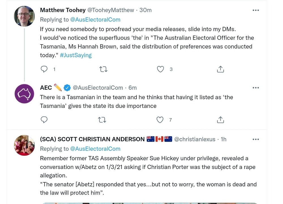
Task: Open more options on Matthew Toohey's tweet
Action: (x=256, y=10)
